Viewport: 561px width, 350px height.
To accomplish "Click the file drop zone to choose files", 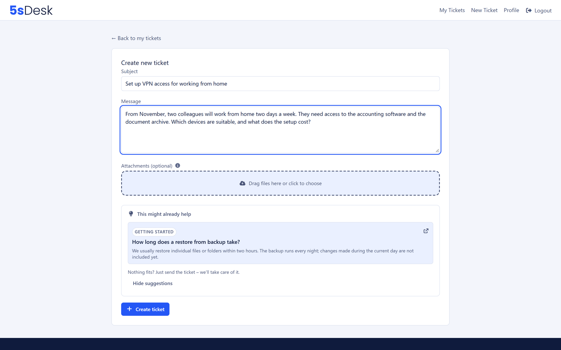I will coord(280,183).
